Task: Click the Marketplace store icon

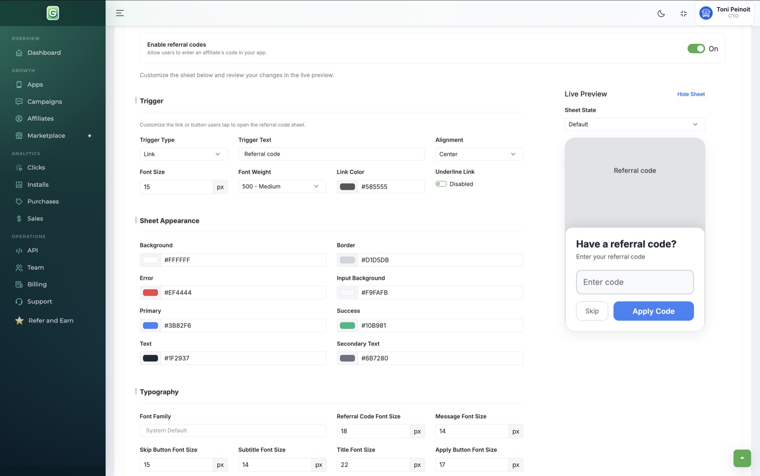Action: coord(19,135)
